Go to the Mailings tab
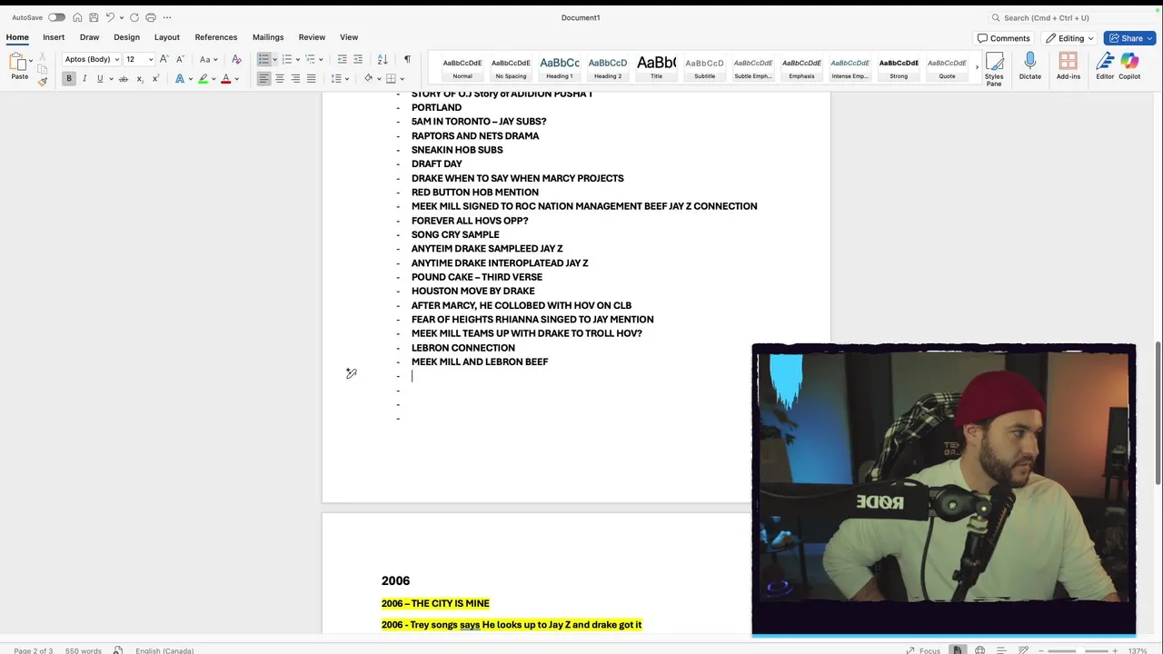 (x=268, y=37)
